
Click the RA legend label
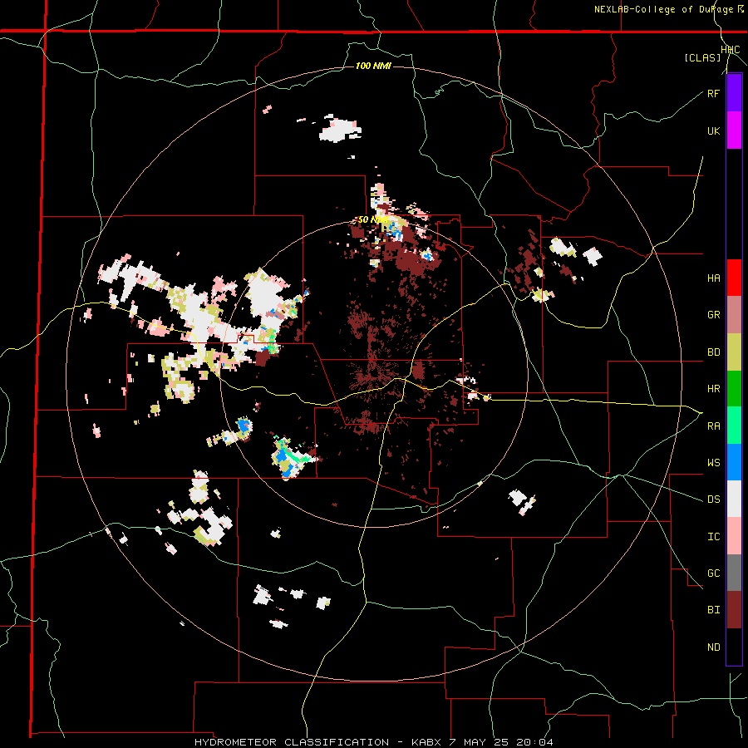[x=713, y=426]
